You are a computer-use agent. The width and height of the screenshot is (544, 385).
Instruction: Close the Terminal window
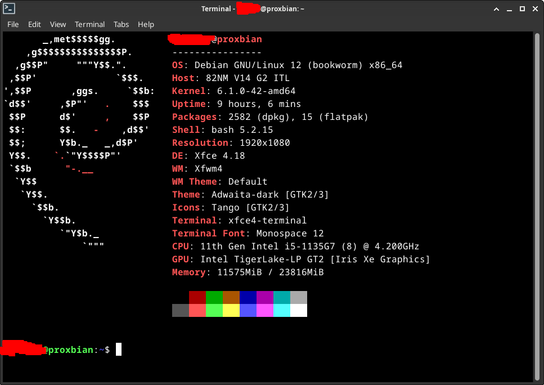(x=535, y=9)
